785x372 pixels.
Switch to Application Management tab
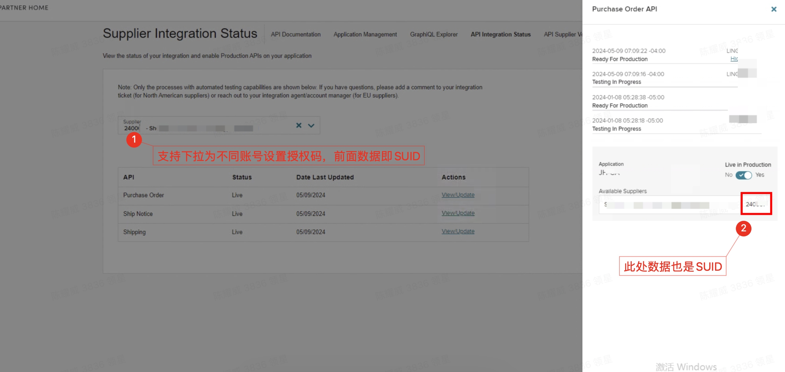point(365,34)
